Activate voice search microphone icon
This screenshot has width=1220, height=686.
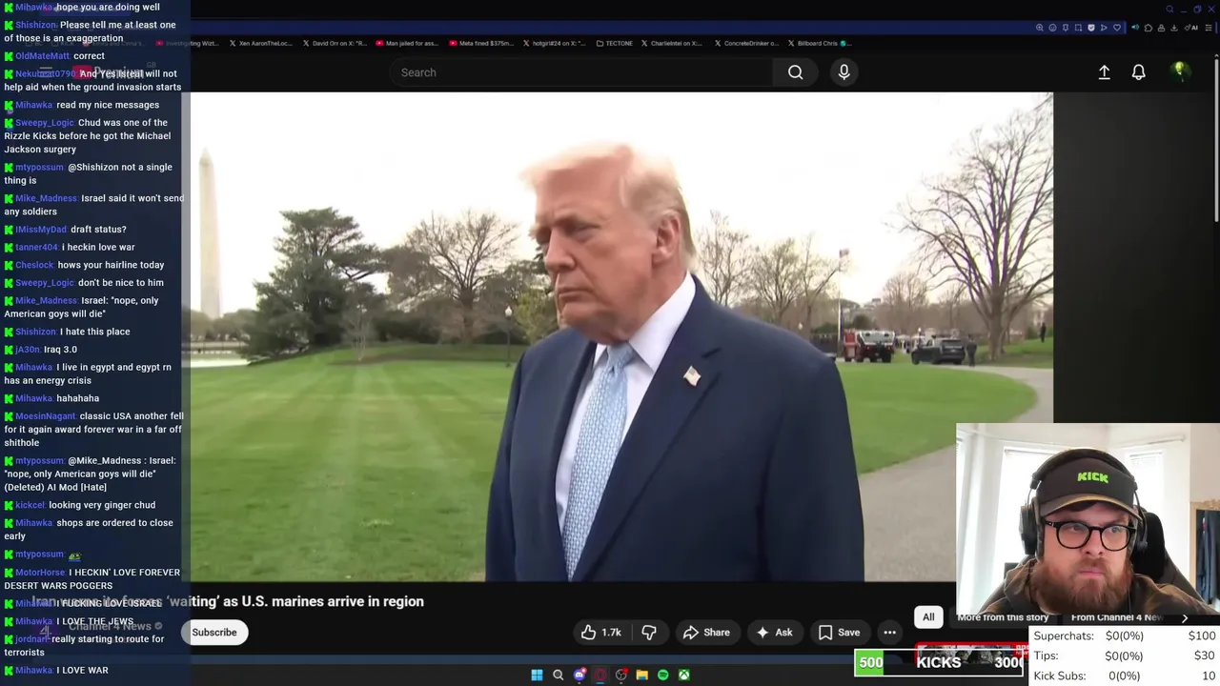(x=844, y=72)
